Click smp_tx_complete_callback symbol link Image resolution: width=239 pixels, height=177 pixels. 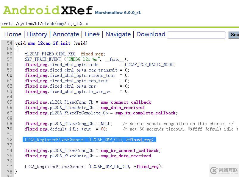pos(145,113)
